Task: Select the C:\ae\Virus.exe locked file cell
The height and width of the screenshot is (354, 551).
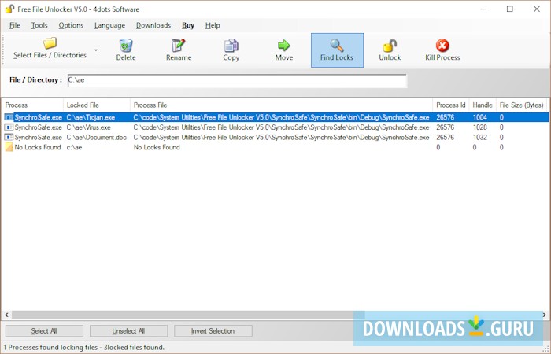Action: [x=88, y=127]
